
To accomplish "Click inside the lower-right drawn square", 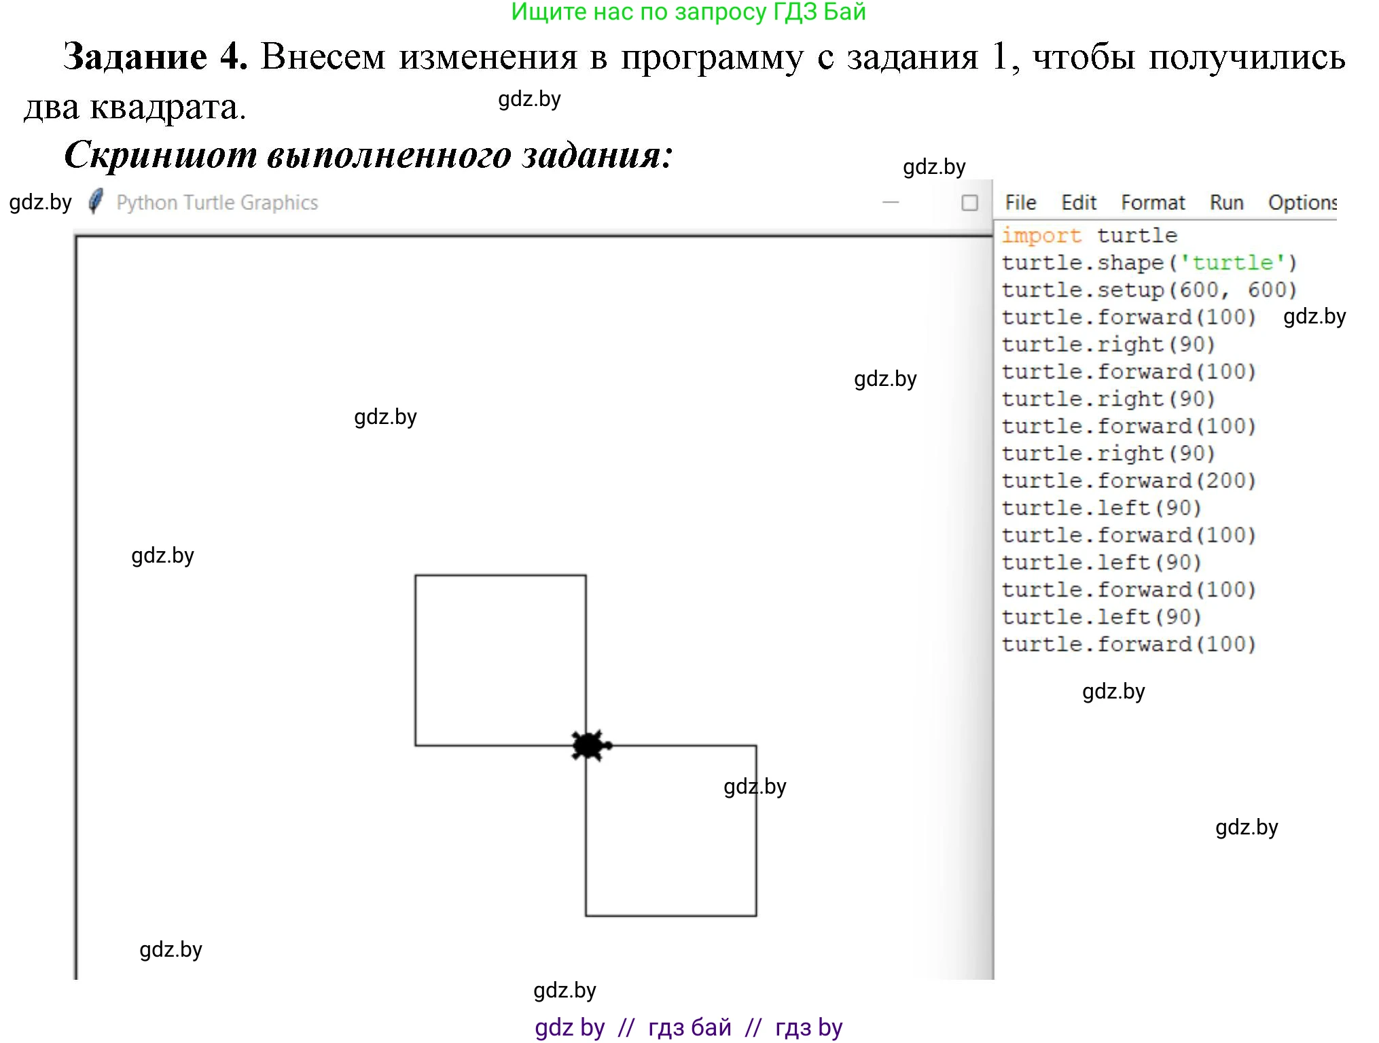I will [670, 830].
